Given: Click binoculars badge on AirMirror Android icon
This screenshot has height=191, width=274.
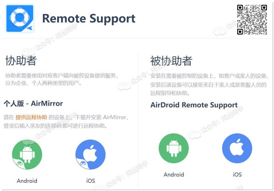Looking at the screenshot, I should point(20,163).
